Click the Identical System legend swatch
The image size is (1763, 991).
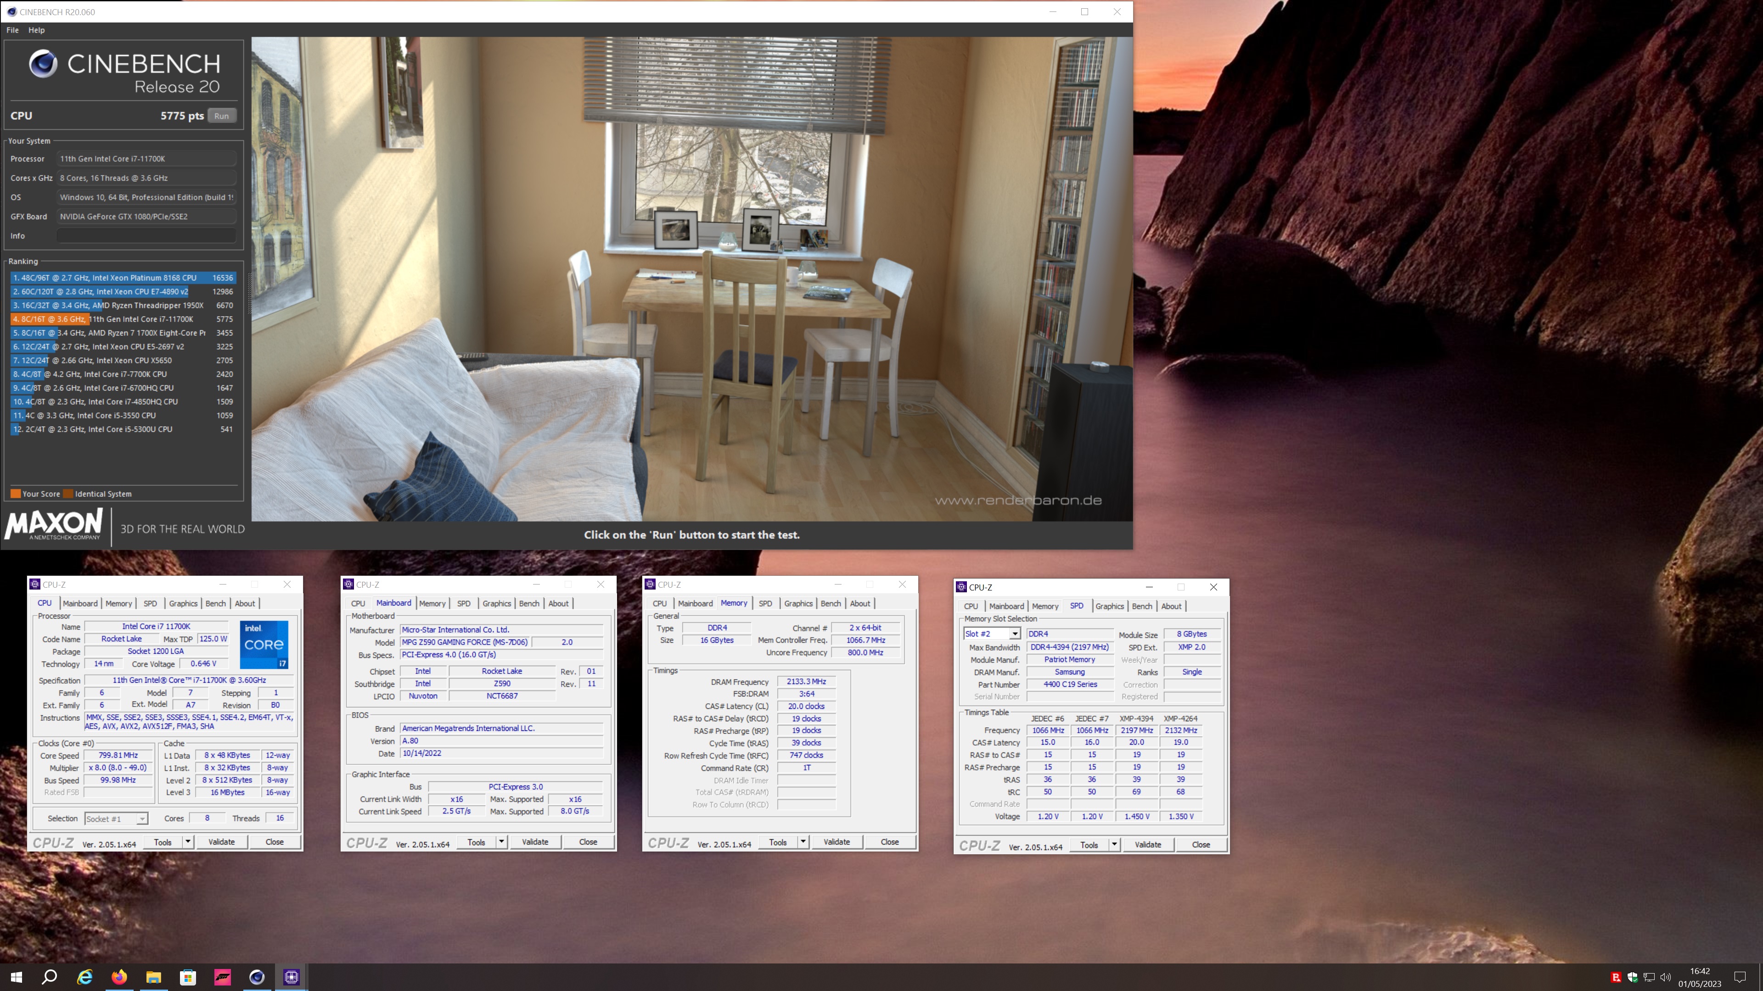pyautogui.click(x=68, y=494)
